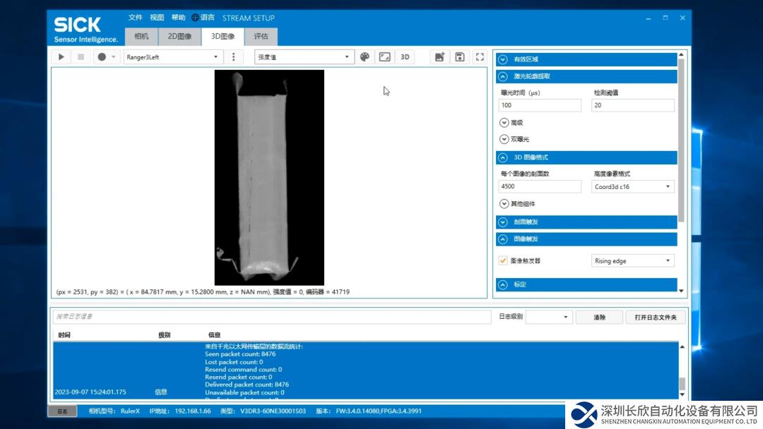Open the Rising edge trigger dropdown
763x429 pixels.
(x=632, y=261)
